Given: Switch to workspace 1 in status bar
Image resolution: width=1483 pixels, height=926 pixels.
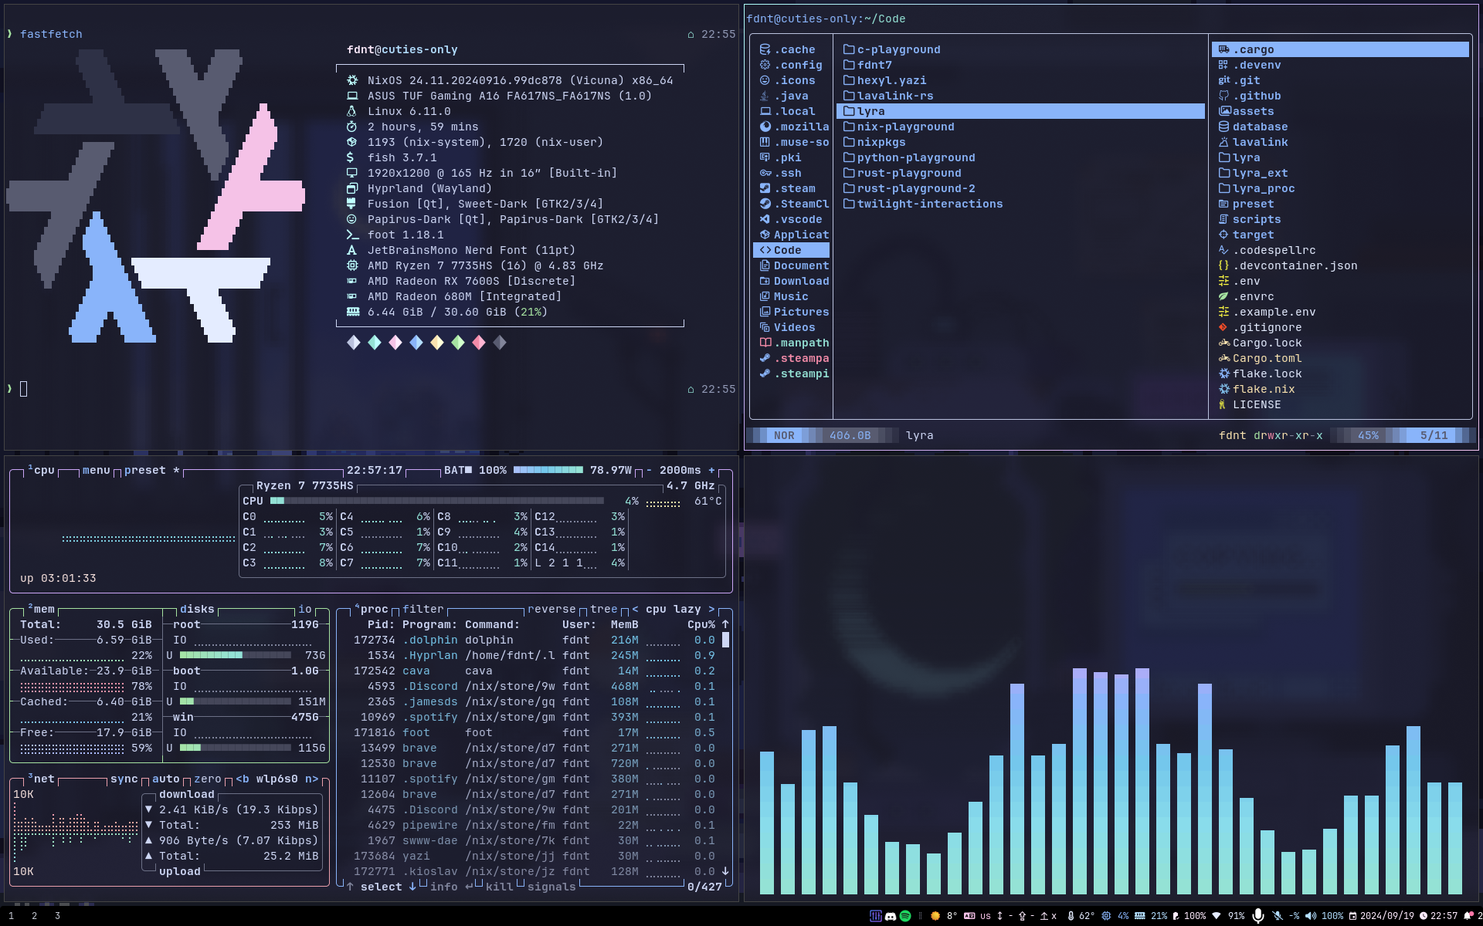Looking at the screenshot, I should click(11, 916).
